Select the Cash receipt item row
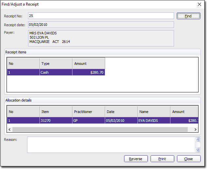207x169 pixels. click(56, 72)
